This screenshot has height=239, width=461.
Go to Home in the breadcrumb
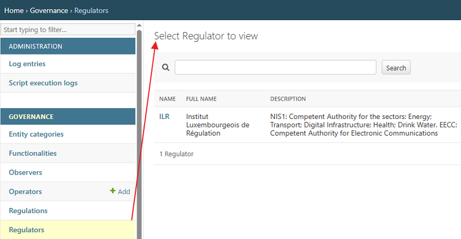coord(14,10)
